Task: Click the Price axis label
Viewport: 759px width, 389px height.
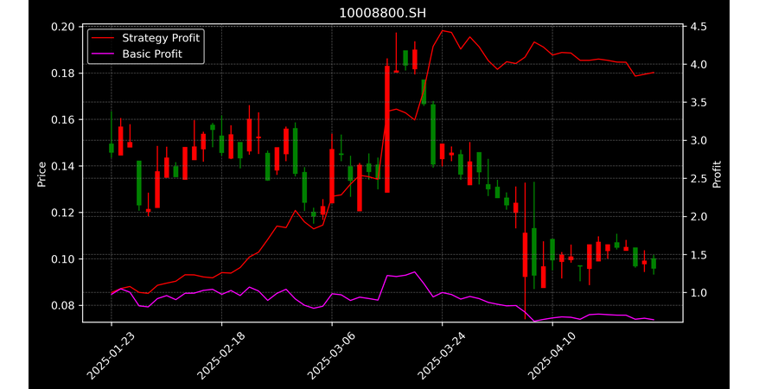Action: tap(41, 174)
